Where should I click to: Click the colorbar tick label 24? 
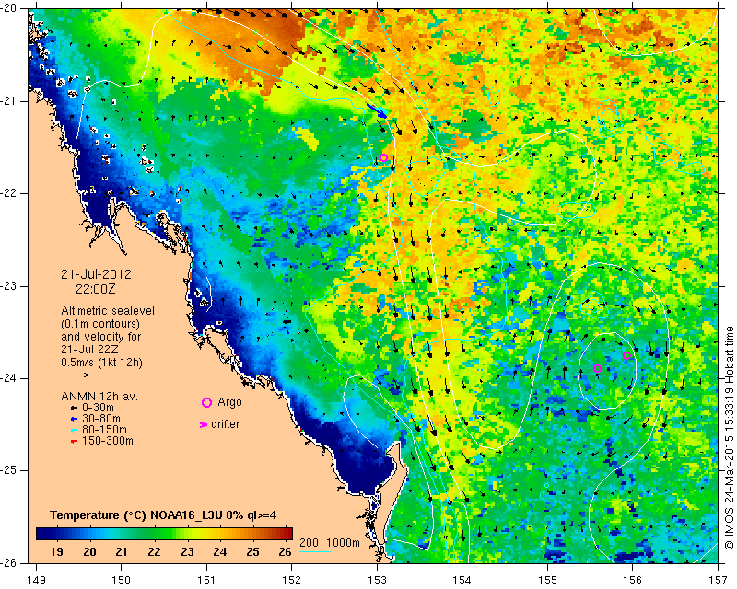pos(220,552)
